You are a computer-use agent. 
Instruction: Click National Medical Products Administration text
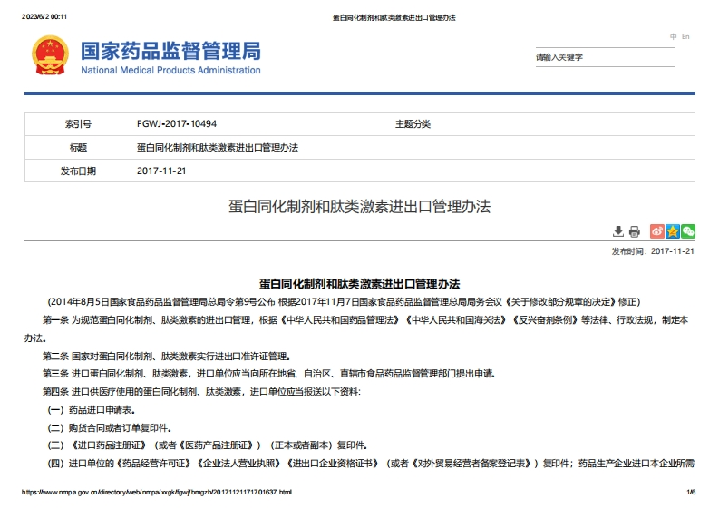coord(170,70)
